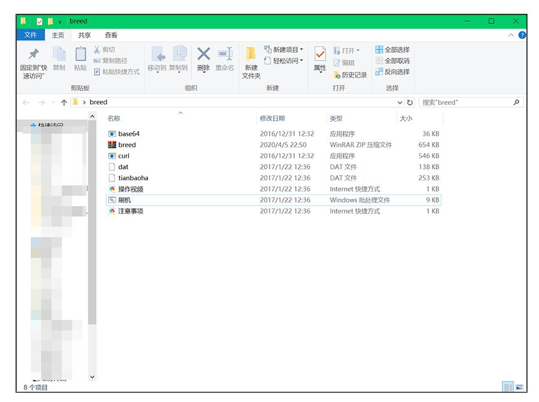This screenshot has width=539, height=402.
Task: Open the File (文件) tab
Action: 31,35
